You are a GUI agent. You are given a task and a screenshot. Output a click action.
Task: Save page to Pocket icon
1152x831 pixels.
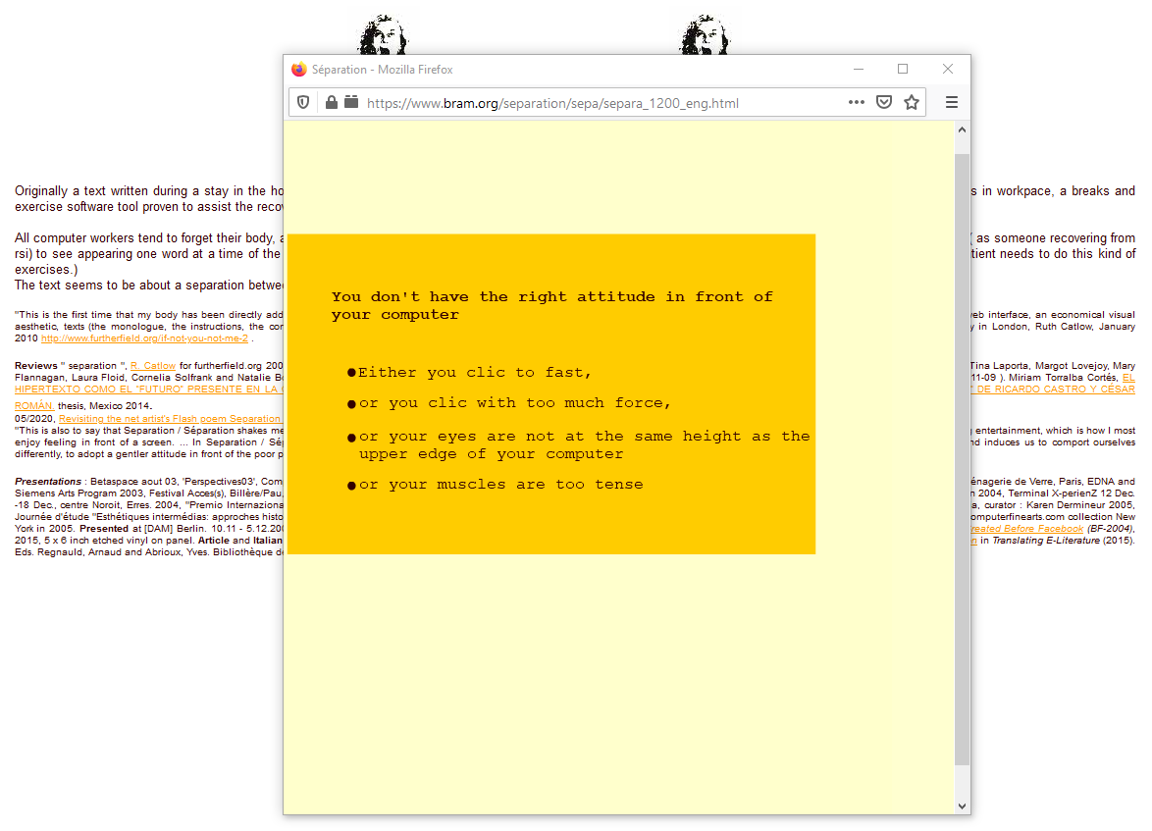(x=883, y=102)
